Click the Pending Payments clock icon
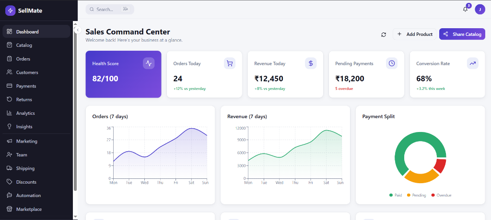 pyautogui.click(x=392, y=64)
